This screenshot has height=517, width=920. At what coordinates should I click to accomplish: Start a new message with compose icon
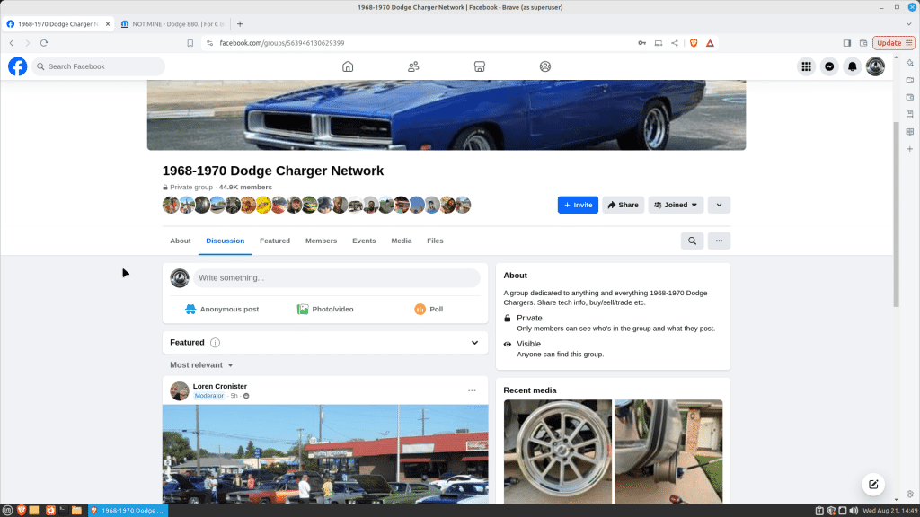[871, 484]
